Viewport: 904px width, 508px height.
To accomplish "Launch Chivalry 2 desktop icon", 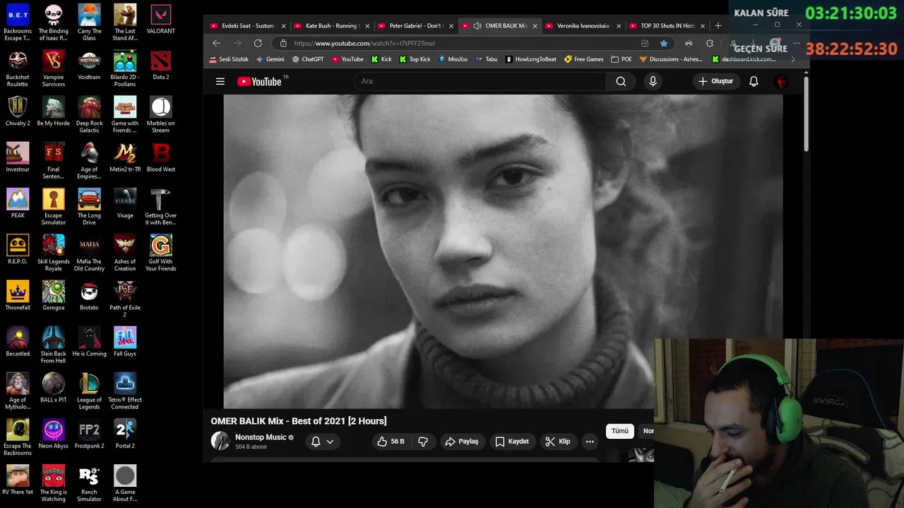I will pos(18,112).
